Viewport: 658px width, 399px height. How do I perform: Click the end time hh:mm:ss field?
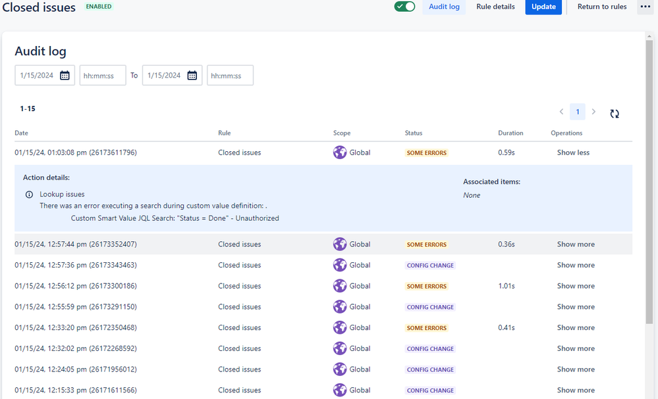230,76
